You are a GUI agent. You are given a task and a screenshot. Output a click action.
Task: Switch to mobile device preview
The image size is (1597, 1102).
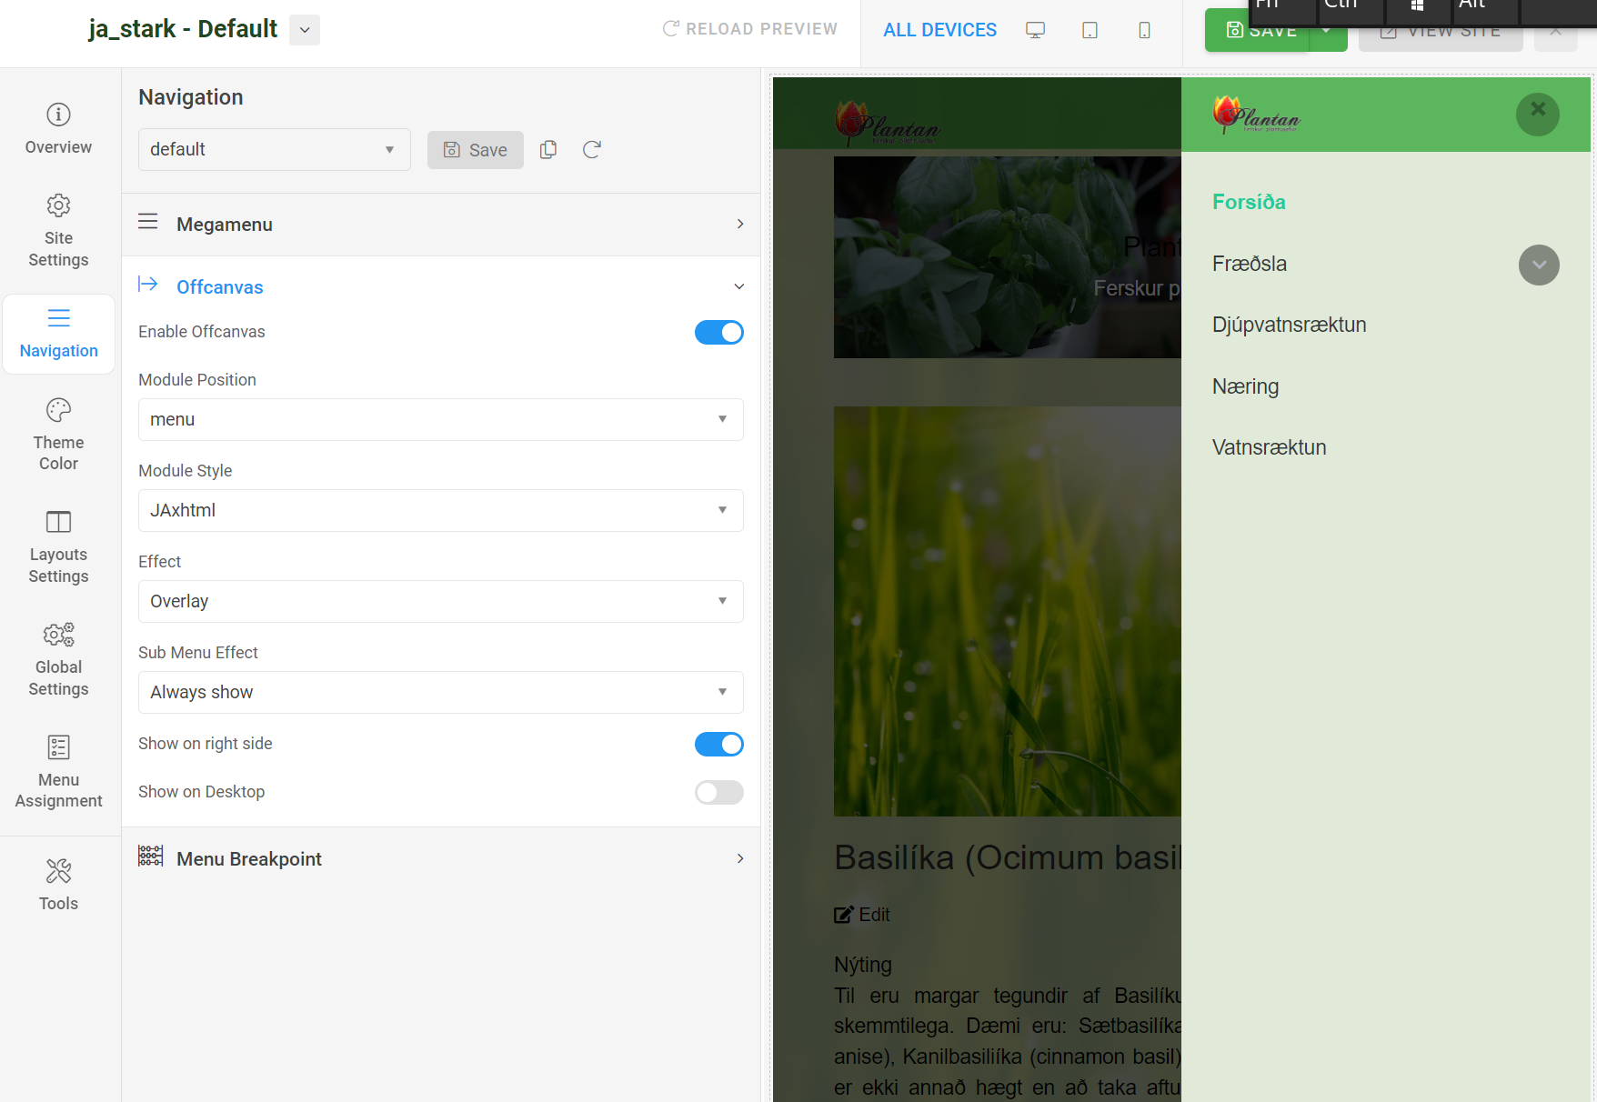(x=1145, y=30)
